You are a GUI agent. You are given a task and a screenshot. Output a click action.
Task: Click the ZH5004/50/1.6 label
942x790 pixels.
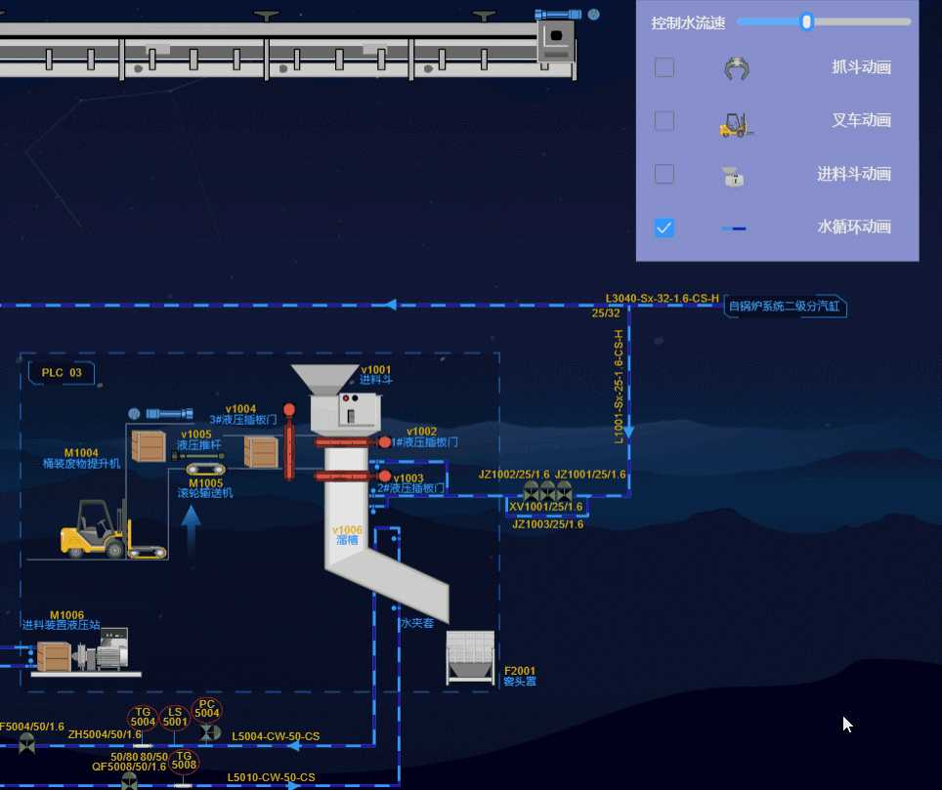click(x=105, y=734)
